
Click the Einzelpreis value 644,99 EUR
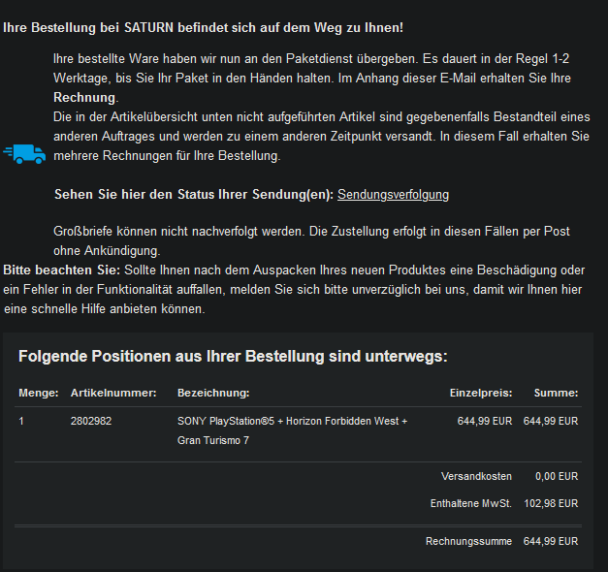tap(485, 421)
